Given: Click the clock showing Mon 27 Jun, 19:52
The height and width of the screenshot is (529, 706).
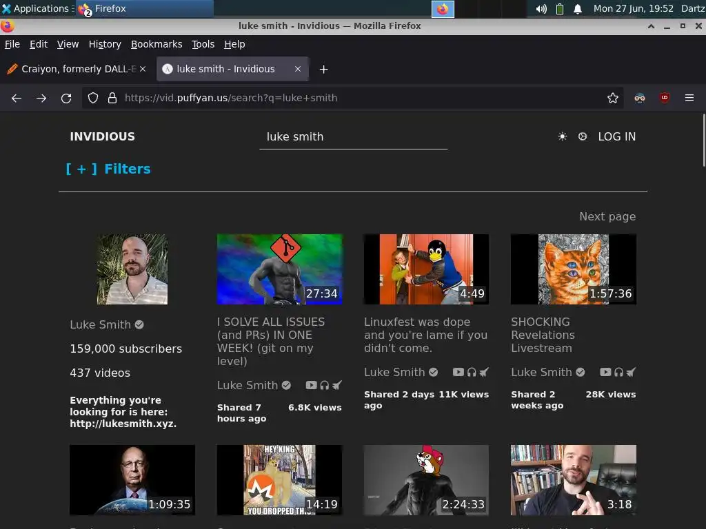Looking at the screenshot, I should (633, 8).
